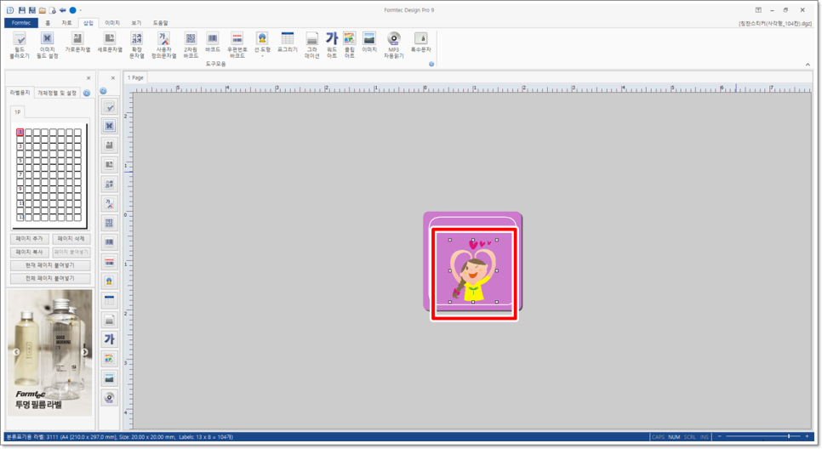This screenshot has width=822, height=449.
Task: Select the 라벨용지 panel tab
Action: 20,93
